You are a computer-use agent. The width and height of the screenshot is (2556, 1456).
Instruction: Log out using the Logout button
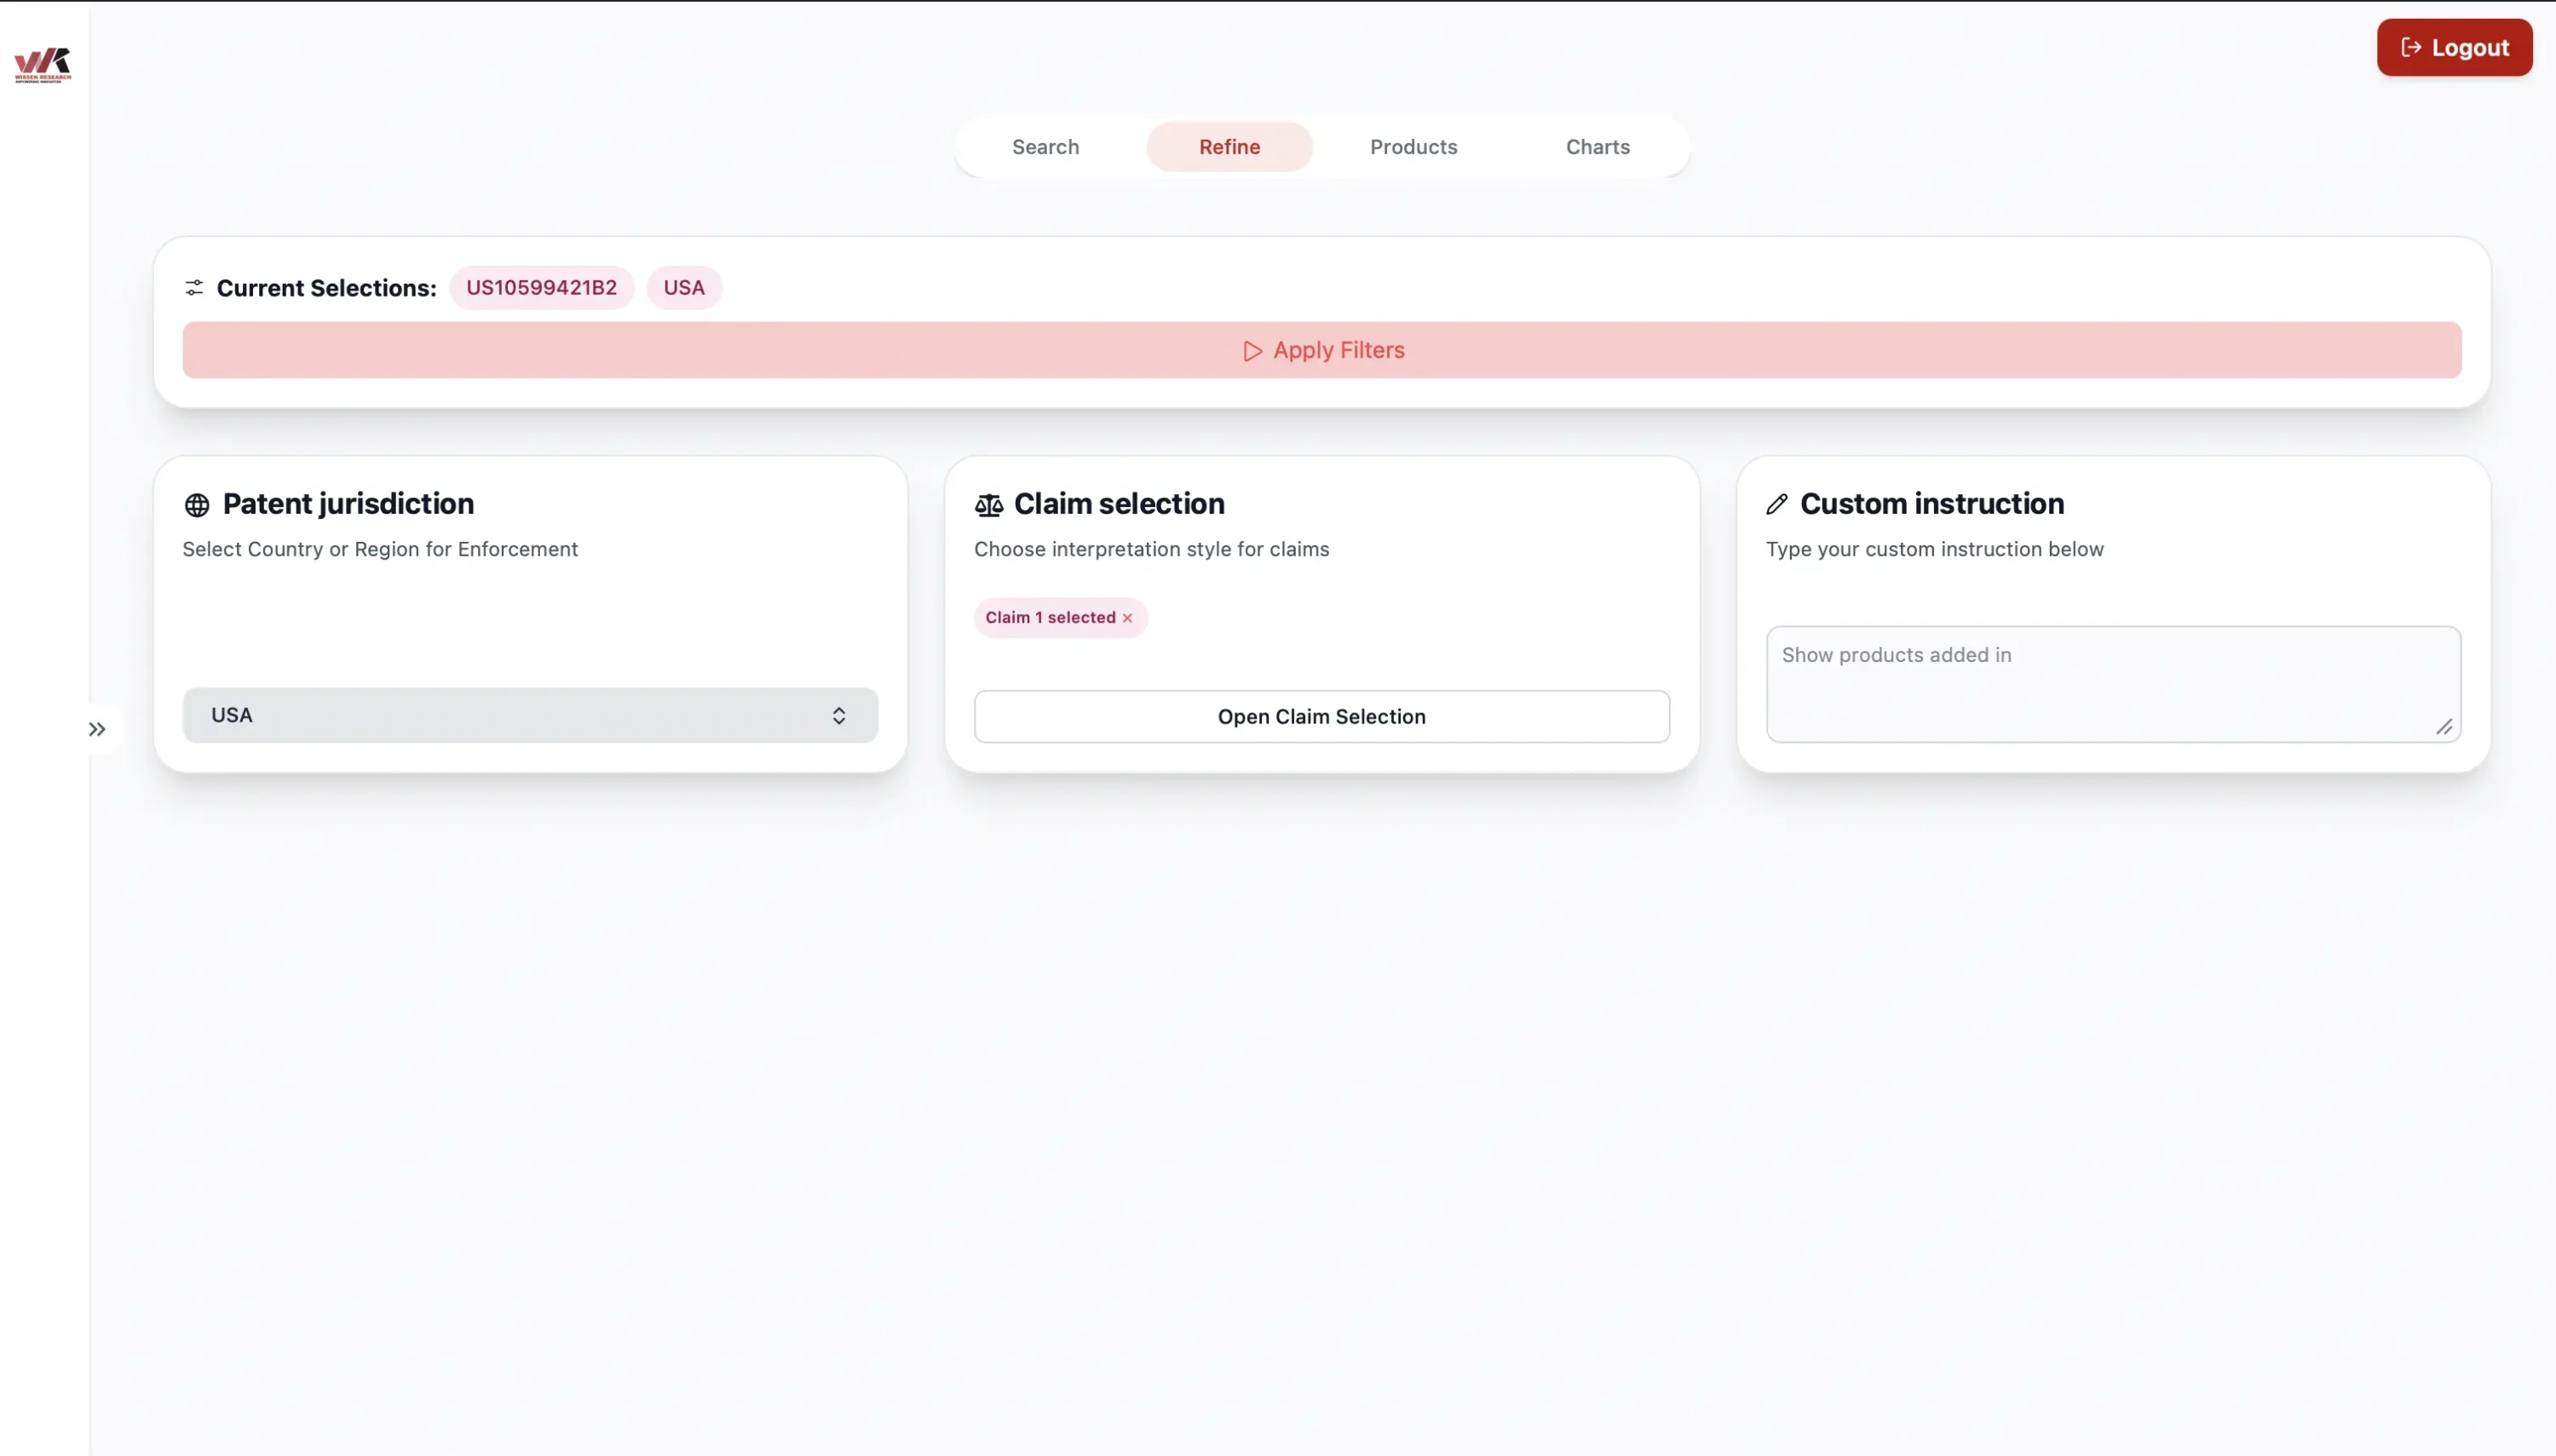[2454, 48]
